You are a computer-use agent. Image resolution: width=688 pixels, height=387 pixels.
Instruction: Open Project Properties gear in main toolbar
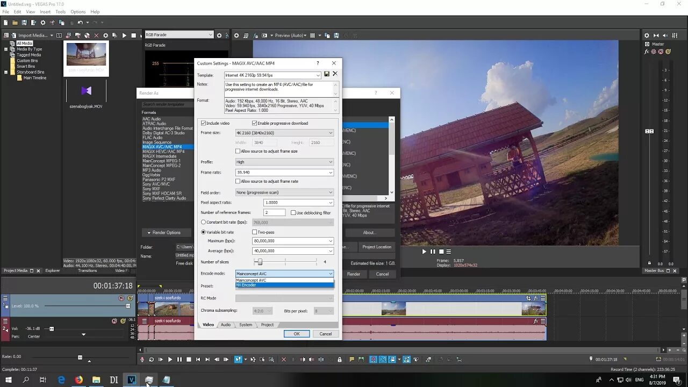tap(43, 23)
